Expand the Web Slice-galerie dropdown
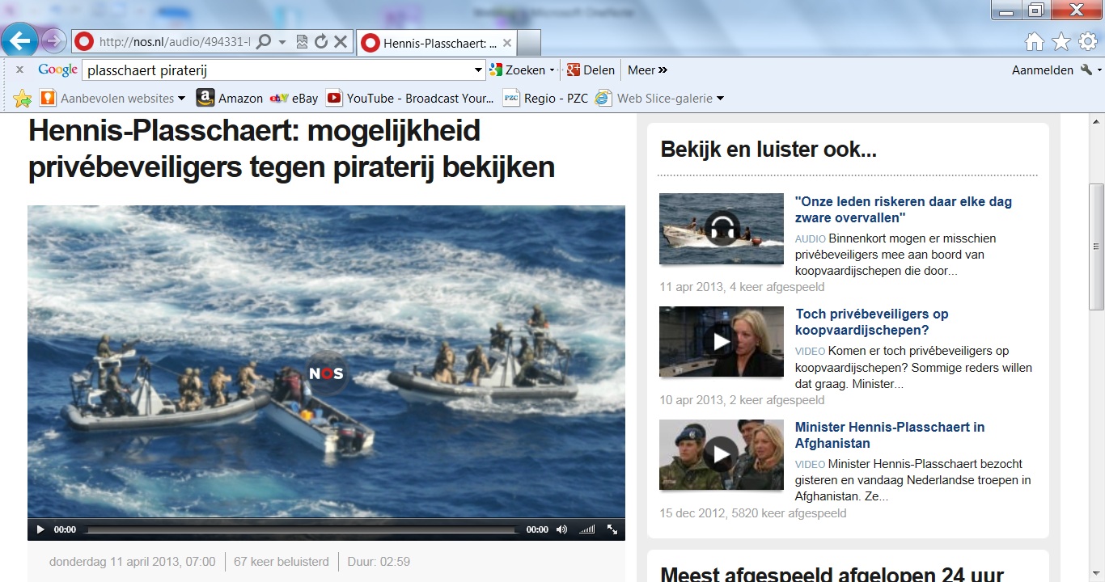The image size is (1105, 582). (720, 99)
